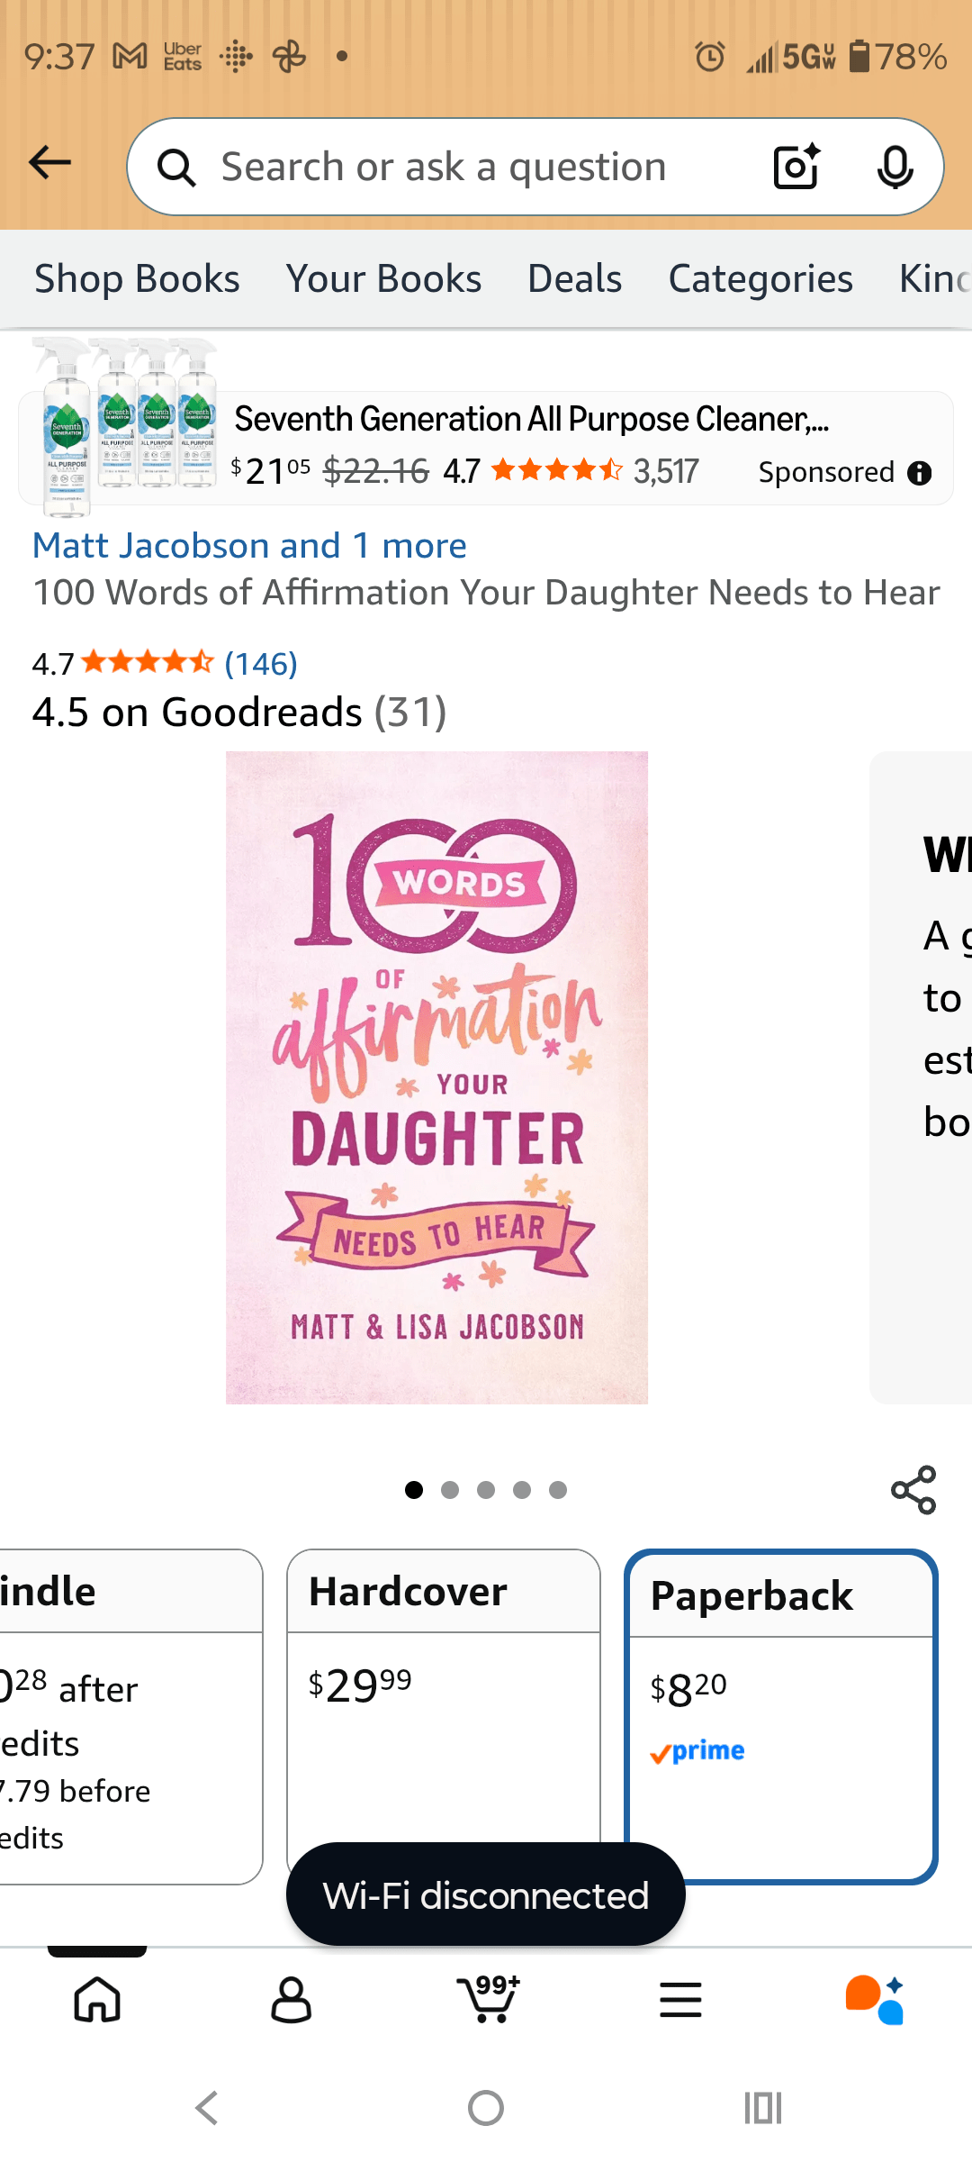972x2162 pixels.
Task: Open Your Books tab
Action: 383,278
